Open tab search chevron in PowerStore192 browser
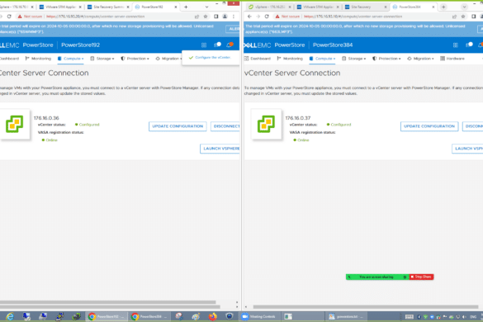This screenshot has width=483, height=322. 206,7
